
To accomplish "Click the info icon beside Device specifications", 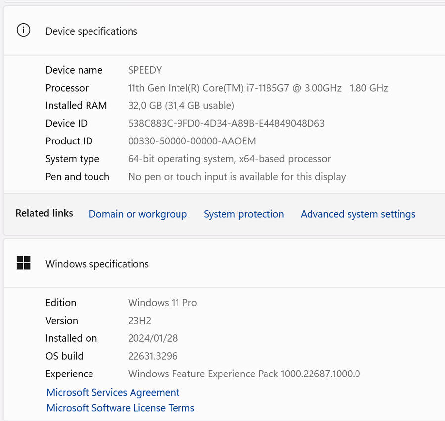I will [23, 31].
